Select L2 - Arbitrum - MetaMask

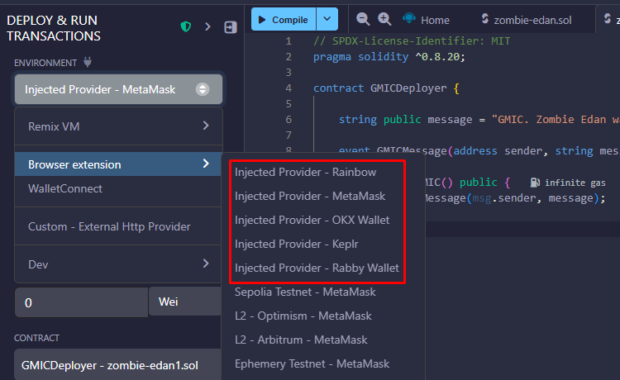pos(301,340)
